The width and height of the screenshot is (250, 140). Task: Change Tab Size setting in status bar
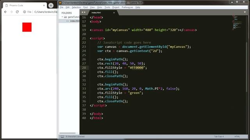click(219, 136)
